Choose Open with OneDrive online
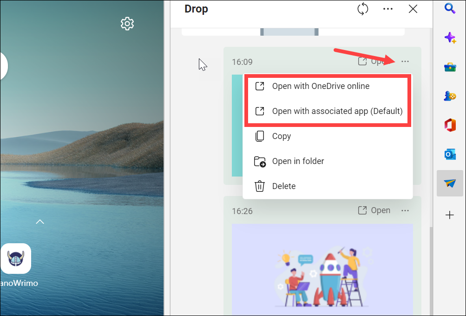 (x=321, y=86)
